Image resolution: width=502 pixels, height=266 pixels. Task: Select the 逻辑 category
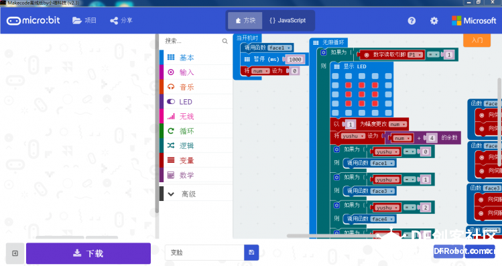[196, 146]
